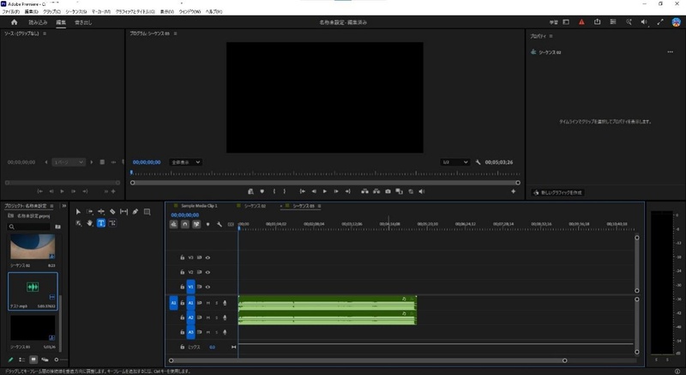Click the project thumbnail size slider
The height and width of the screenshot is (375, 686).
tap(60, 360)
